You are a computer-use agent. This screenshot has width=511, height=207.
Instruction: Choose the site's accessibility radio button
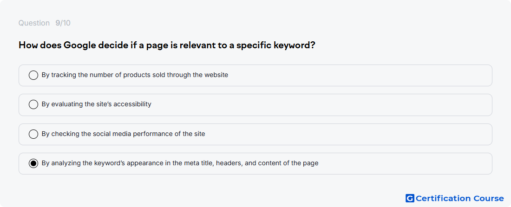pyautogui.click(x=33, y=104)
